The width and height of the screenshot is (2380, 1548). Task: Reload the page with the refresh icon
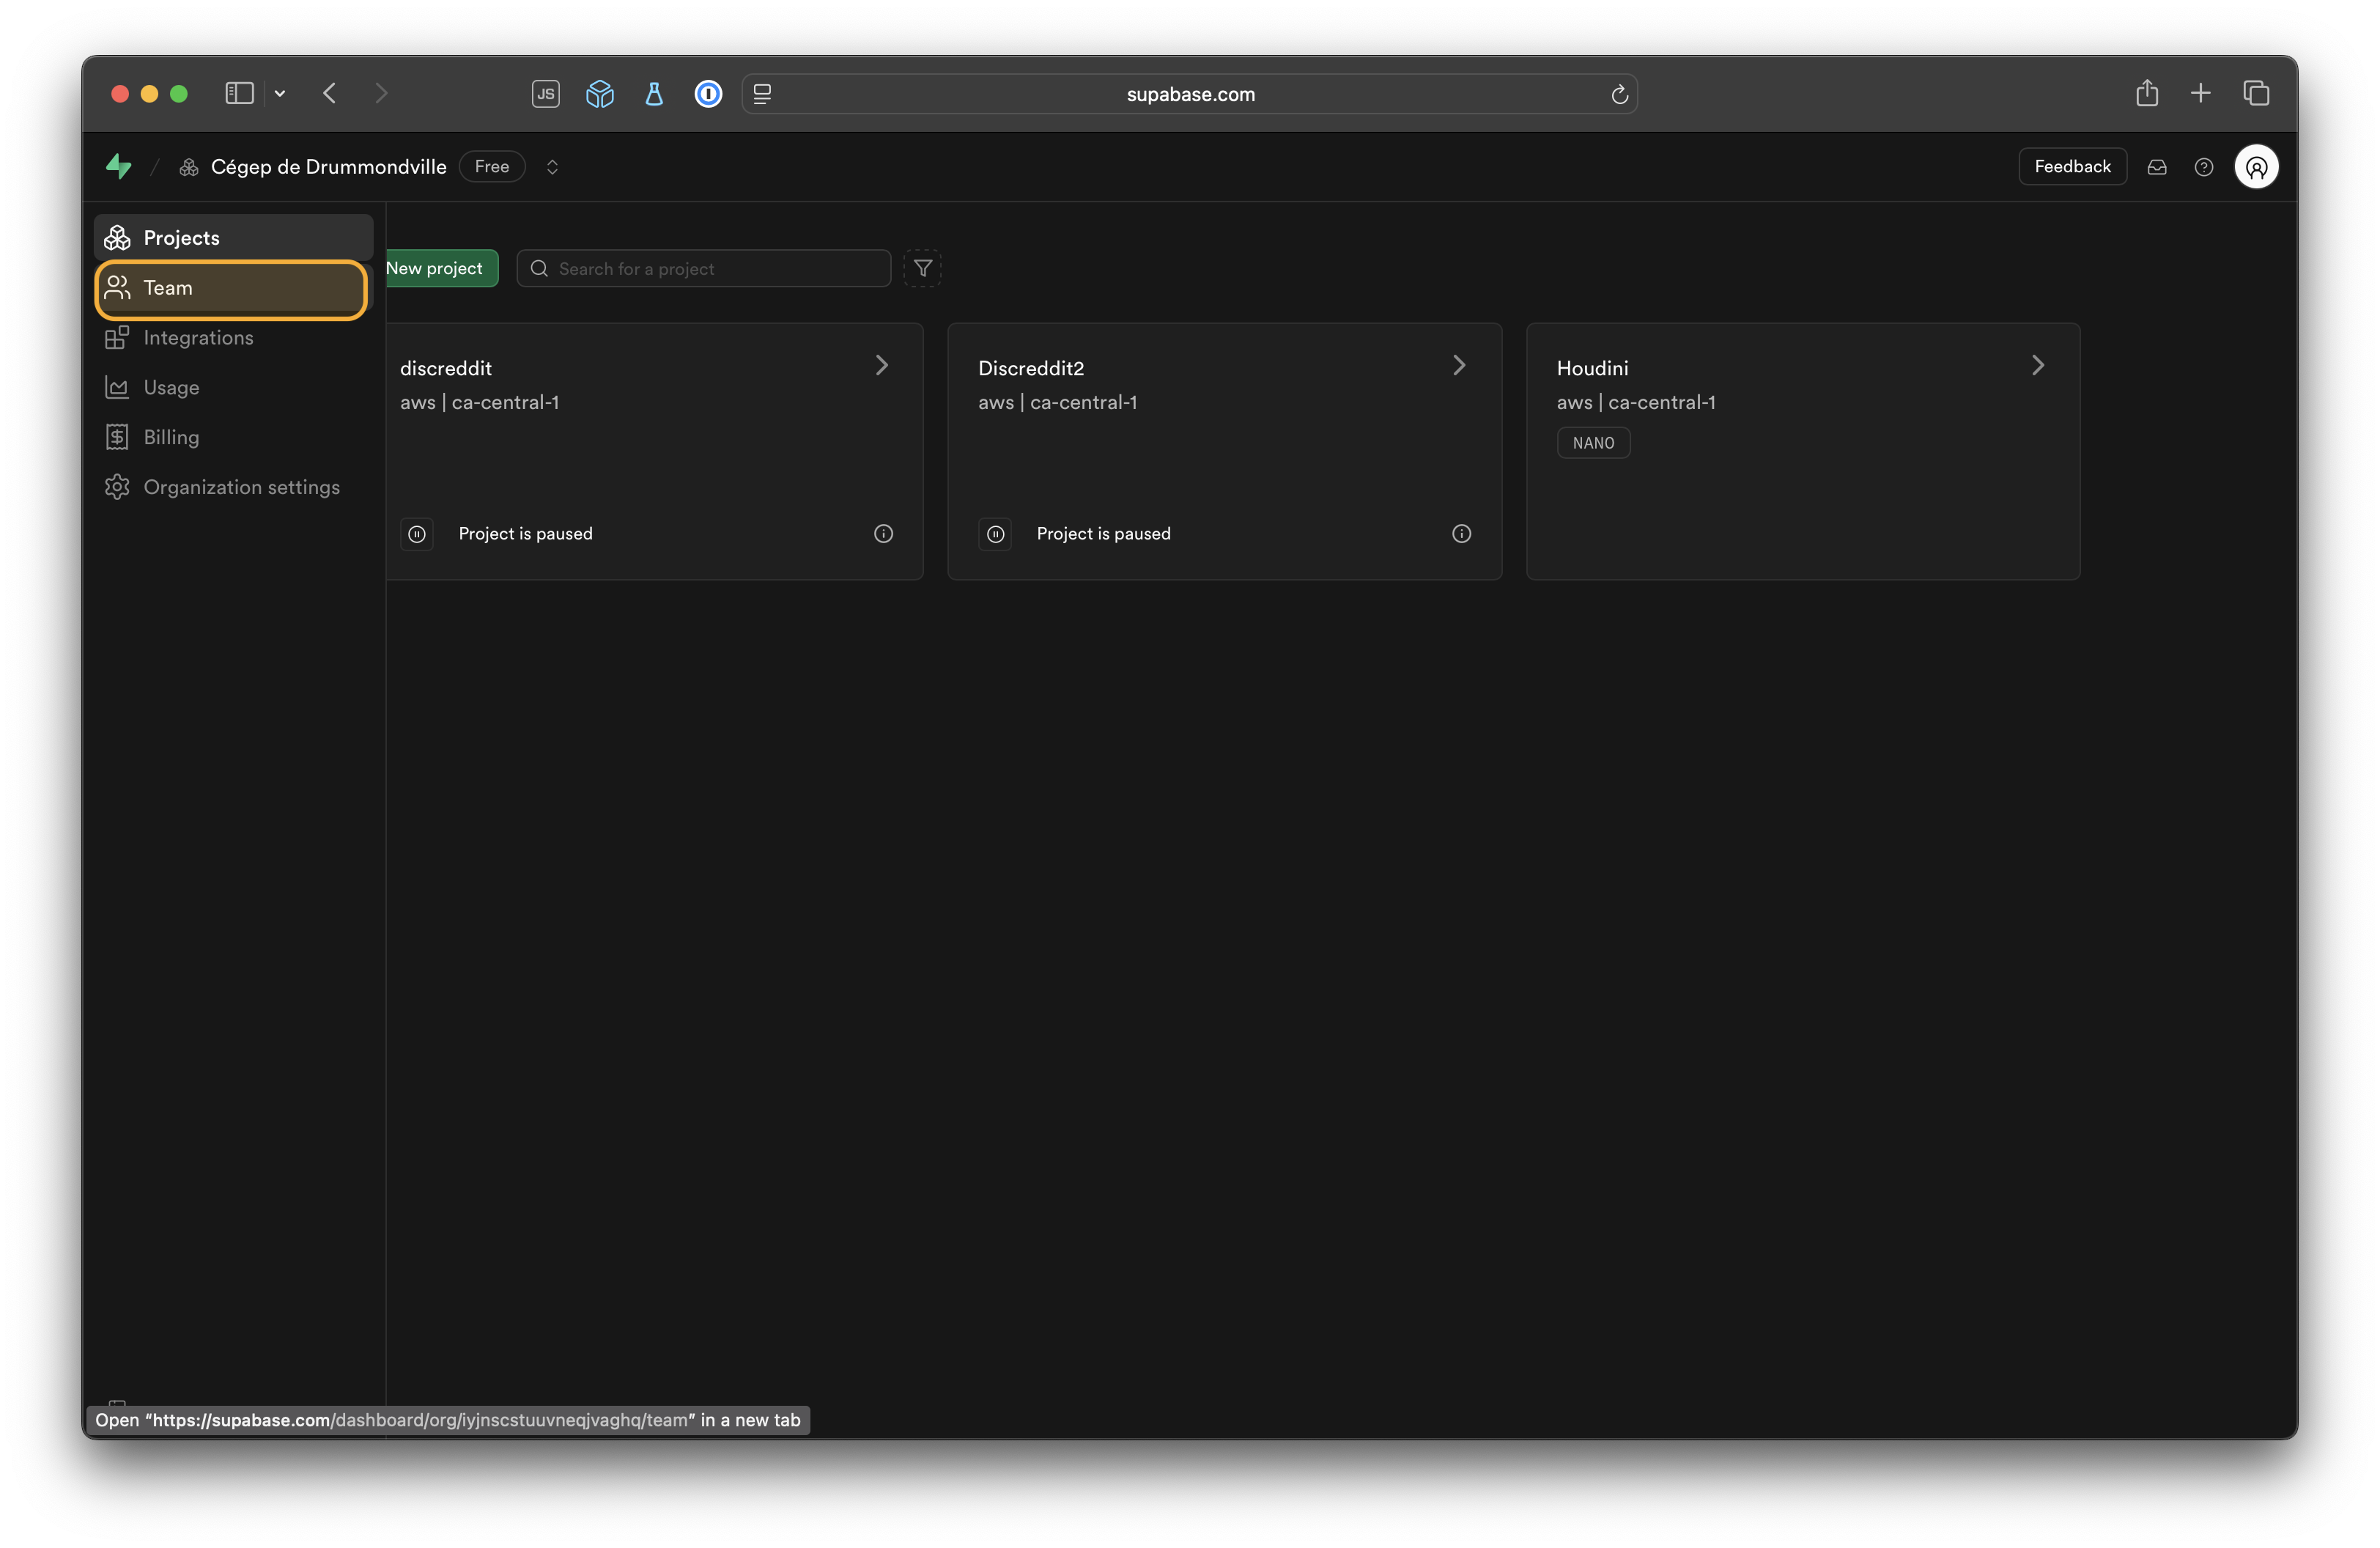(x=1620, y=94)
